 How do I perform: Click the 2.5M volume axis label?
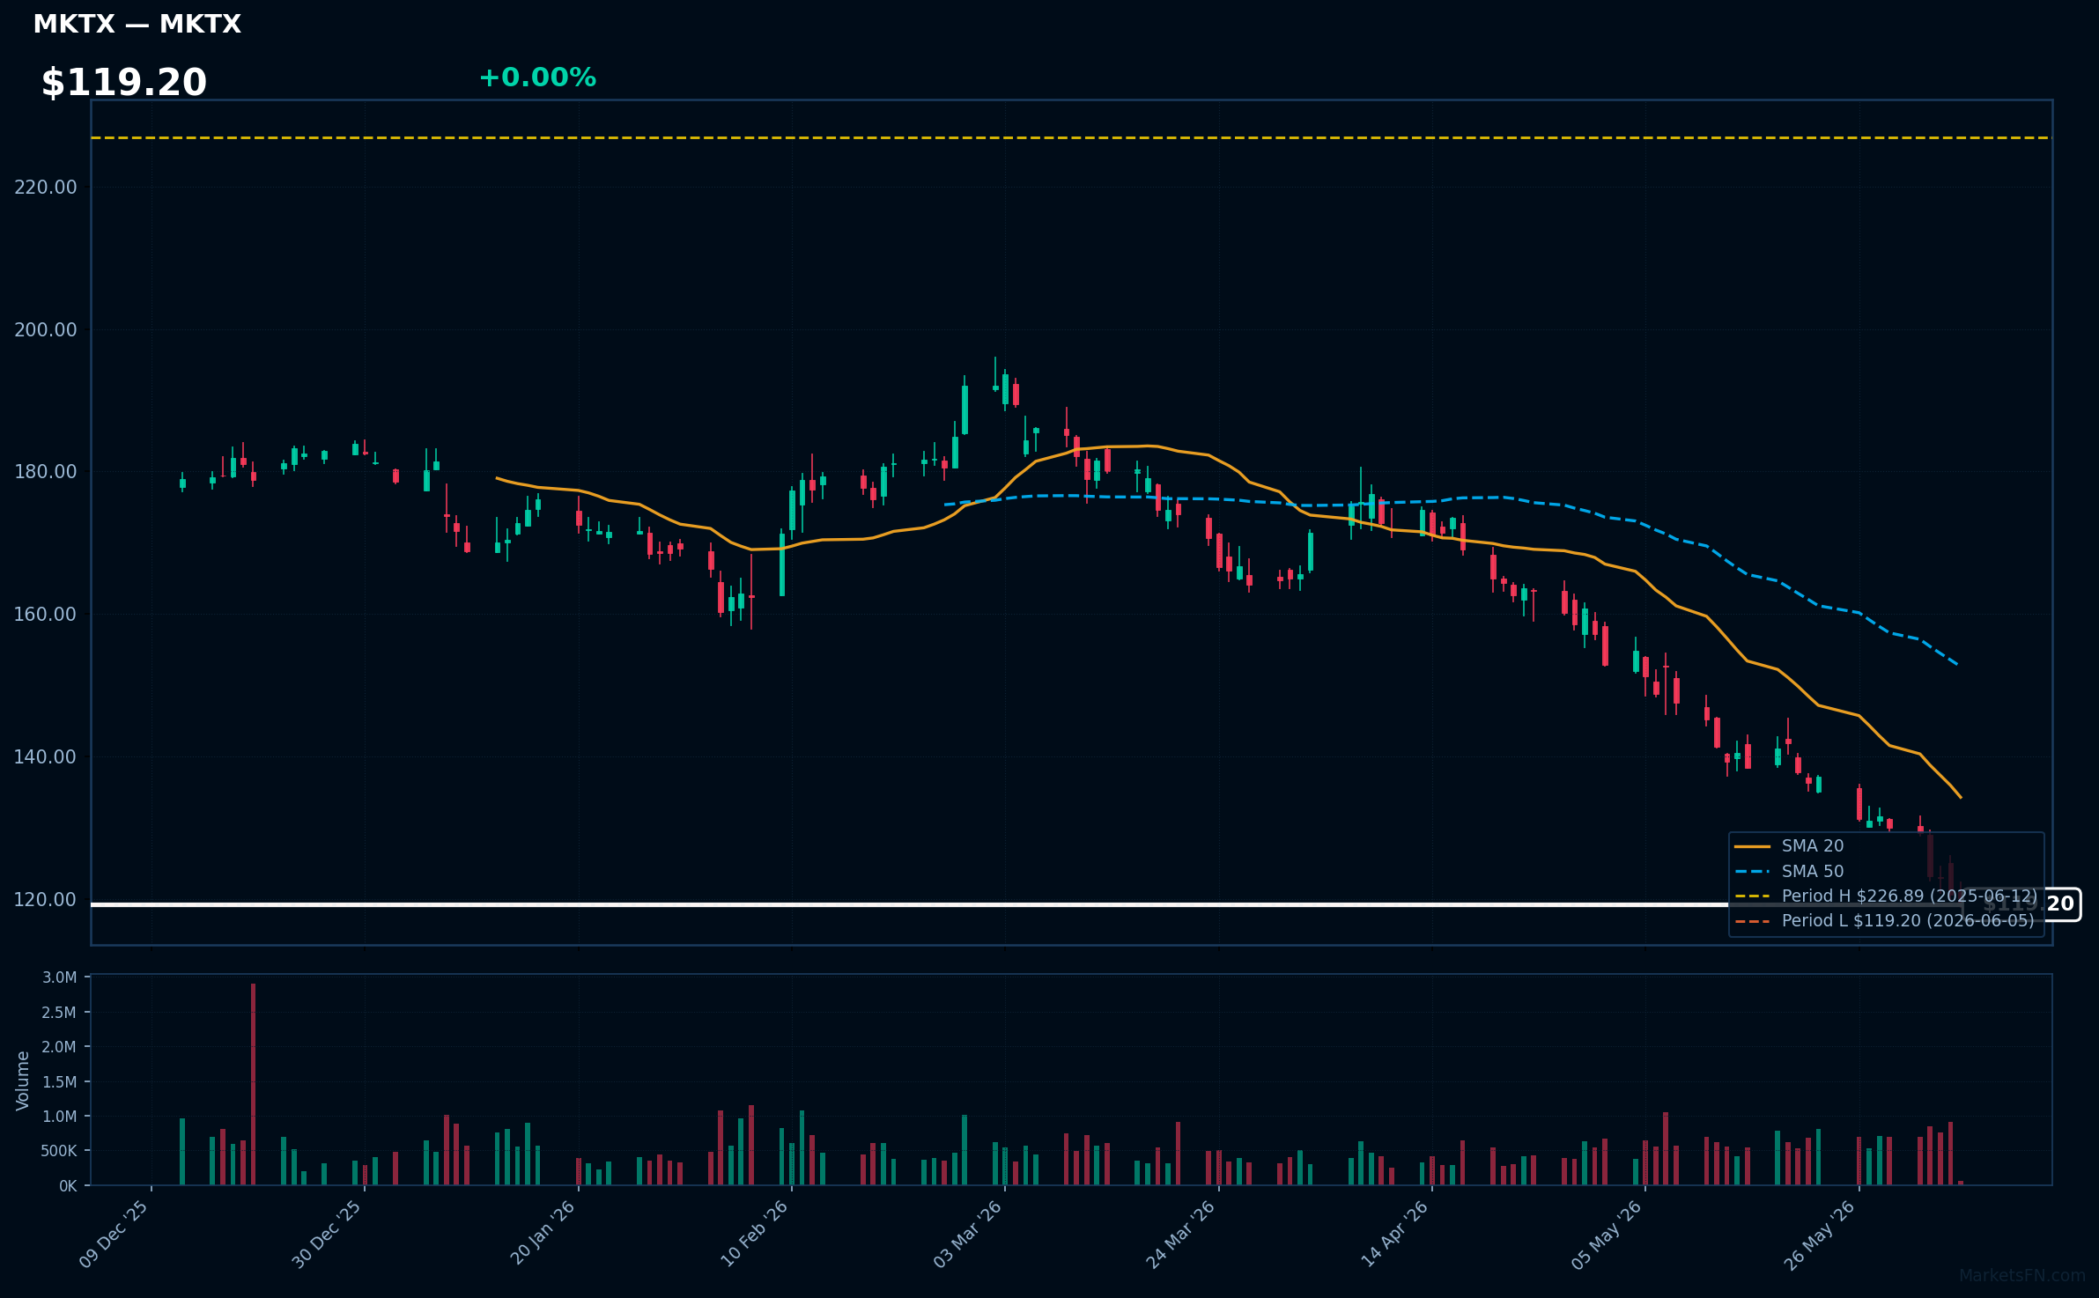tap(60, 1012)
